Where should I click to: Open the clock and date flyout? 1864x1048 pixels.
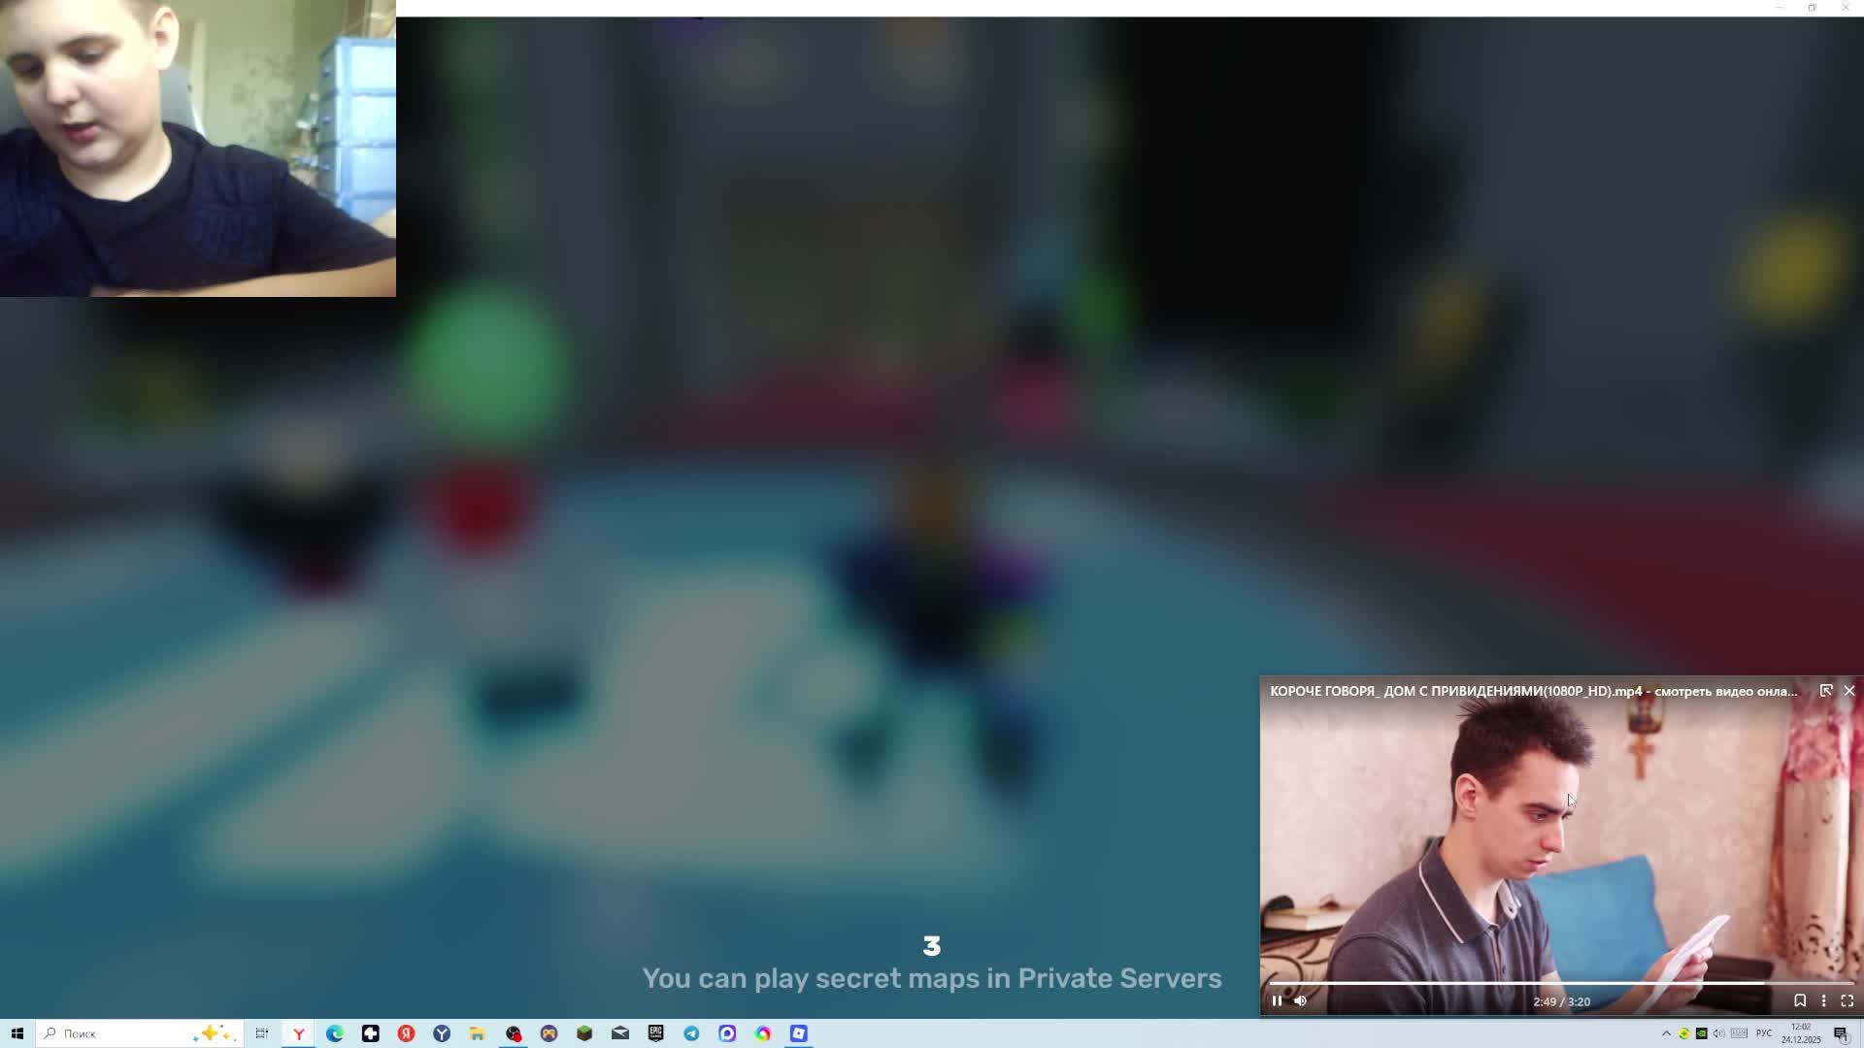point(1801,1033)
